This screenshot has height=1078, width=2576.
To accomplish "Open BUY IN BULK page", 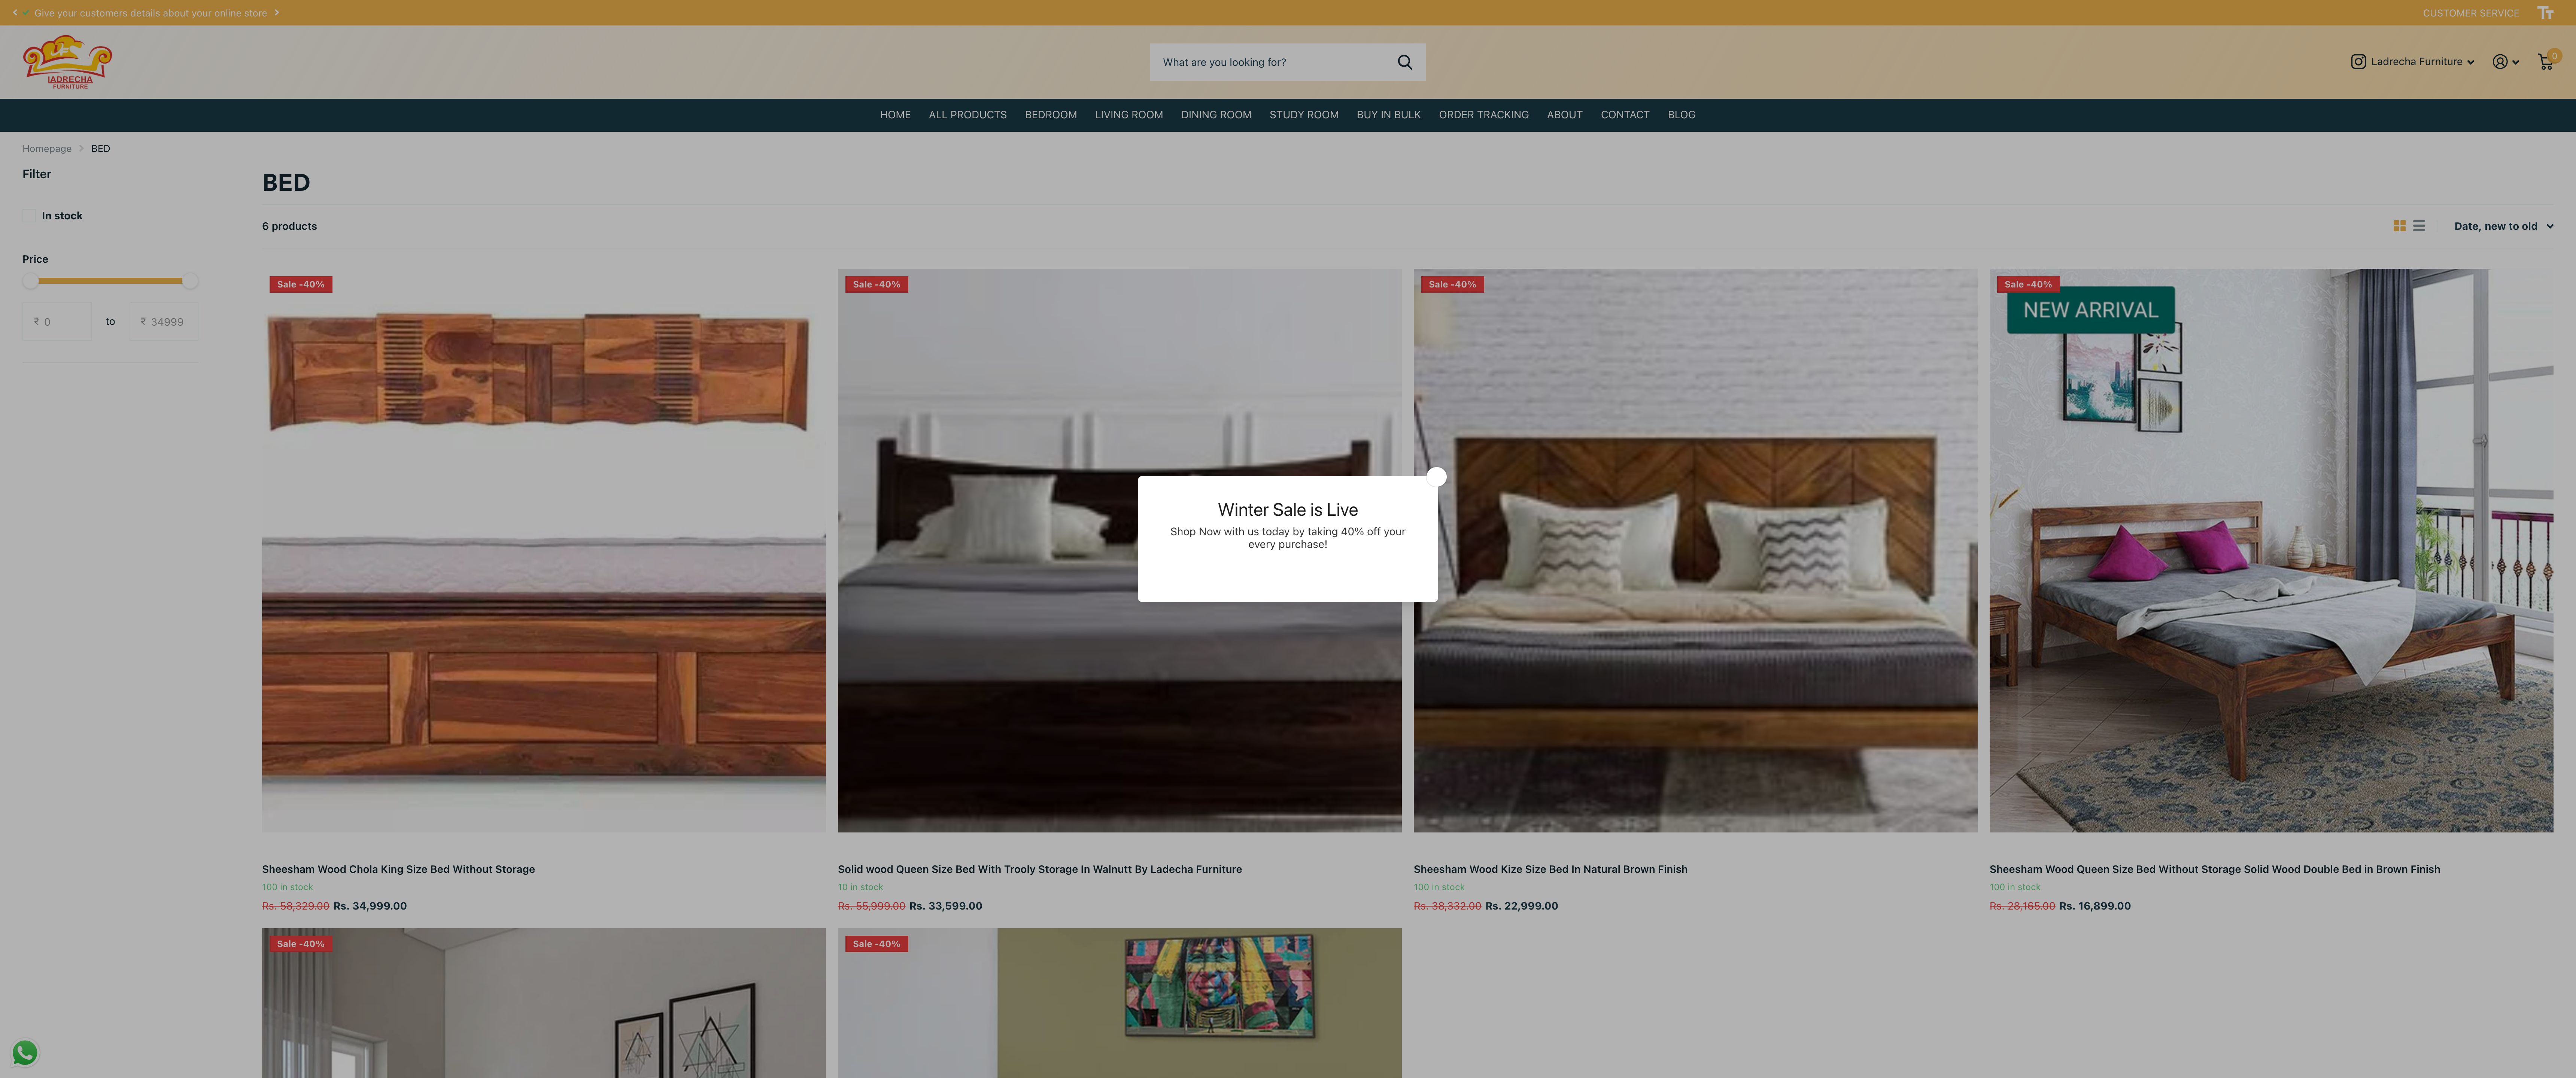I will [x=1388, y=115].
